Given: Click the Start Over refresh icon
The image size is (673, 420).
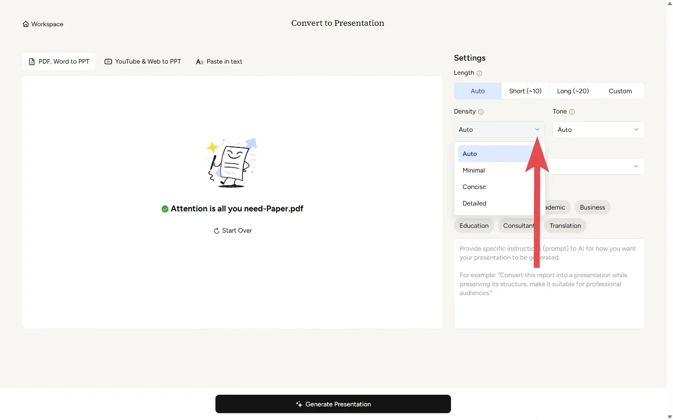Looking at the screenshot, I should (216, 231).
